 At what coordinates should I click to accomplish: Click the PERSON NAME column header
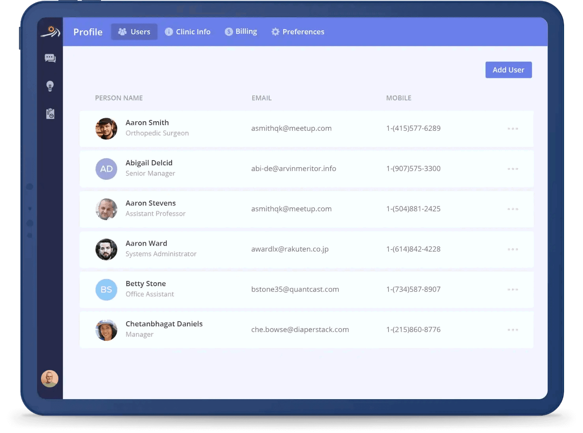[119, 98]
